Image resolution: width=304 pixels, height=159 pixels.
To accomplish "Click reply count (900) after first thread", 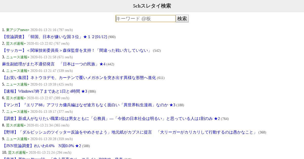I will tap(112, 37).
